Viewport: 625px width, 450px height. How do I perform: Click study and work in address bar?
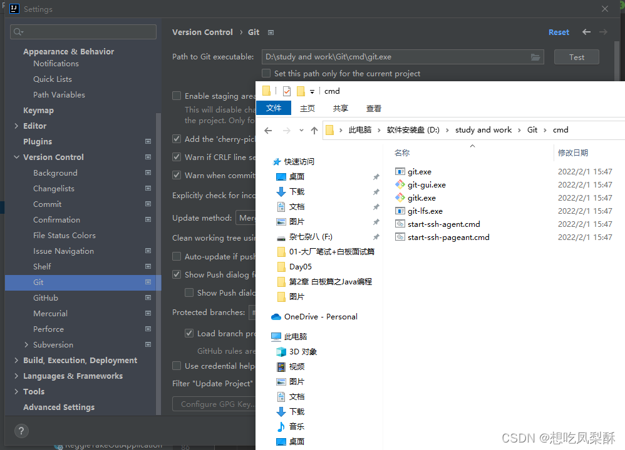483,130
